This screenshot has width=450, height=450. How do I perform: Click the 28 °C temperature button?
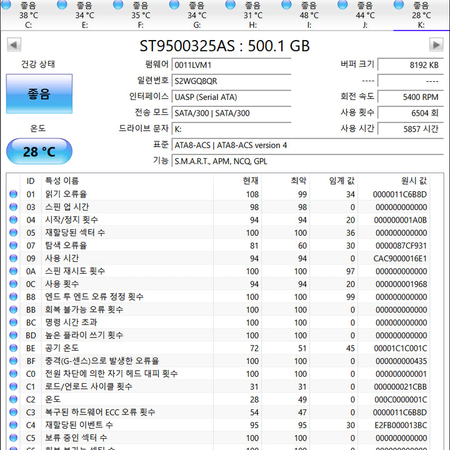tap(39, 151)
